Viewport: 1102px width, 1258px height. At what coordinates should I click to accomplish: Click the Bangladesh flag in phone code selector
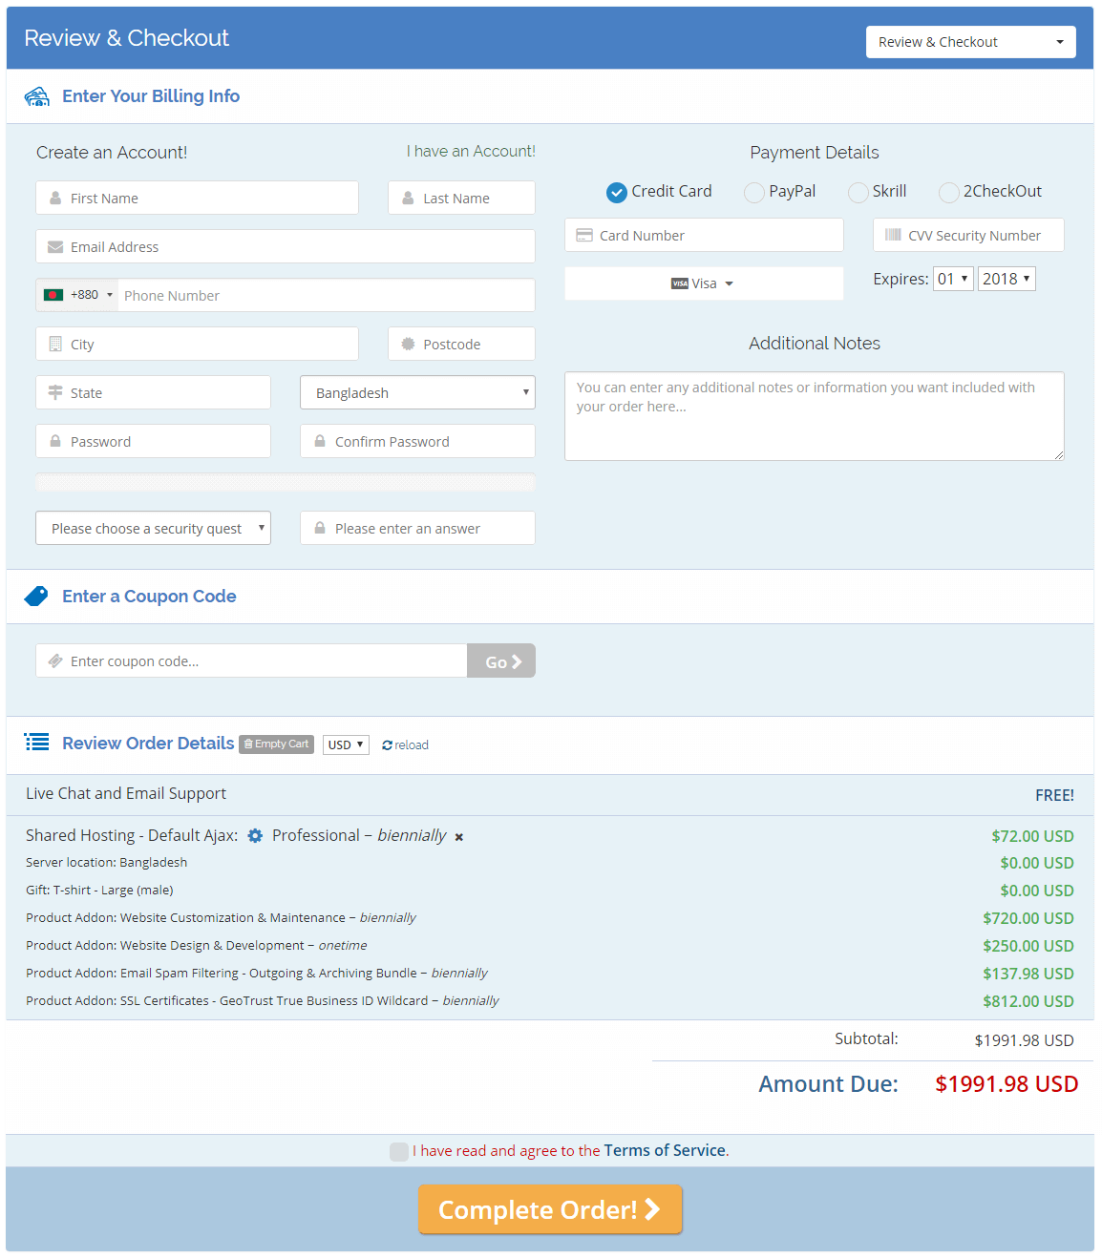pyautogui.click(x=53, y=295)
